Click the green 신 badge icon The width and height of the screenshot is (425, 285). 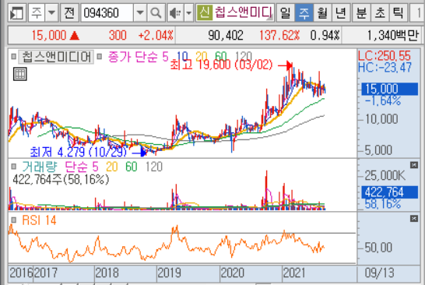(x=205, y=12)
